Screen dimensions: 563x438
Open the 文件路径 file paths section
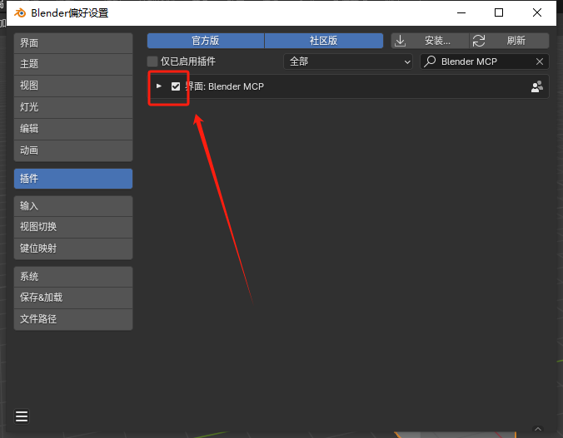pos(73,319)
